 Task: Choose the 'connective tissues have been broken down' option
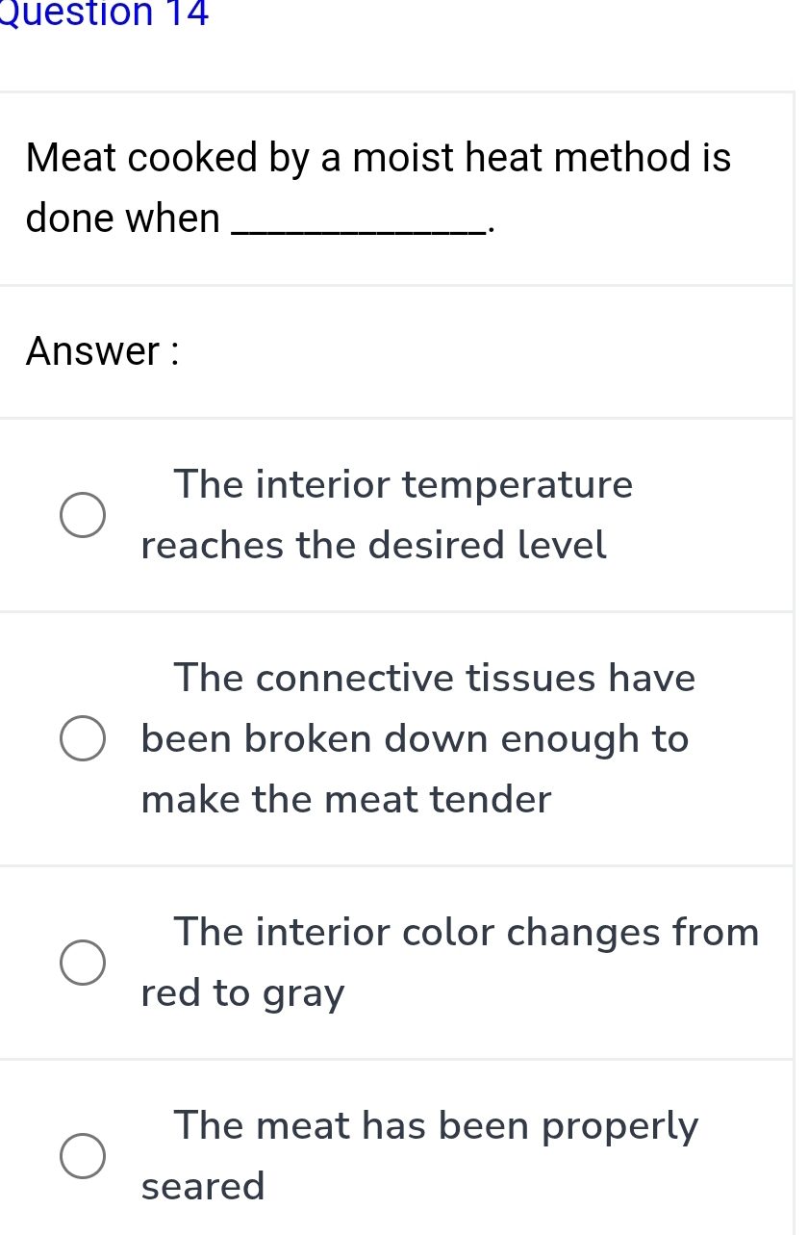[83, 737]
